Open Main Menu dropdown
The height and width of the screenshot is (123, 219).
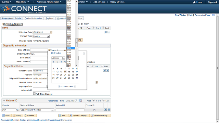tap(23, 2)
